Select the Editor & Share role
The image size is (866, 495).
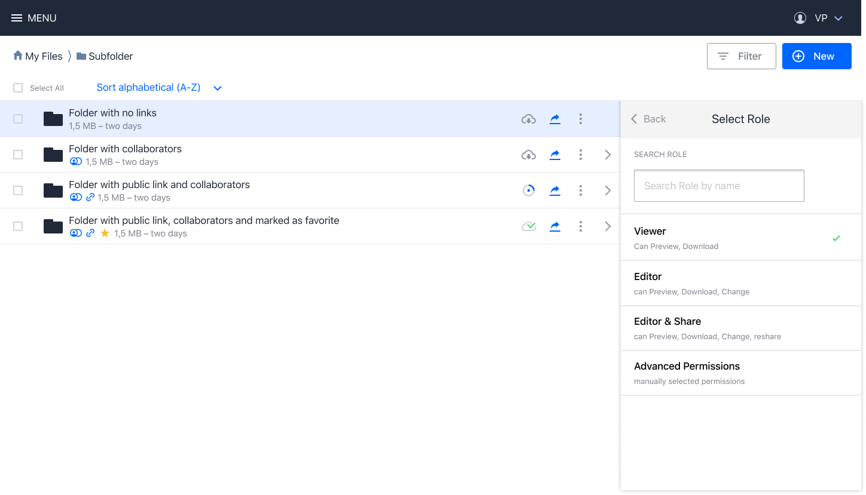tap(741, 328)
